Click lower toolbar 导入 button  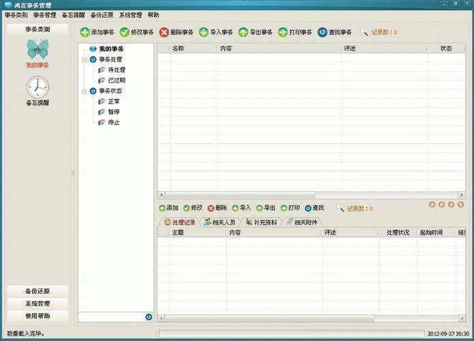(241, 208)
